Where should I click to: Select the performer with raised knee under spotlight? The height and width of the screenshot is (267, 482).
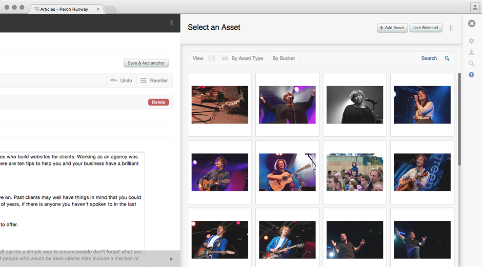tap(423, 240)
